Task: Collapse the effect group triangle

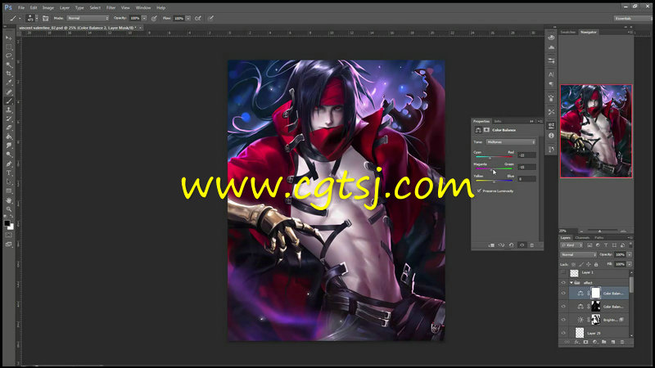Action: tap(571, 283)
